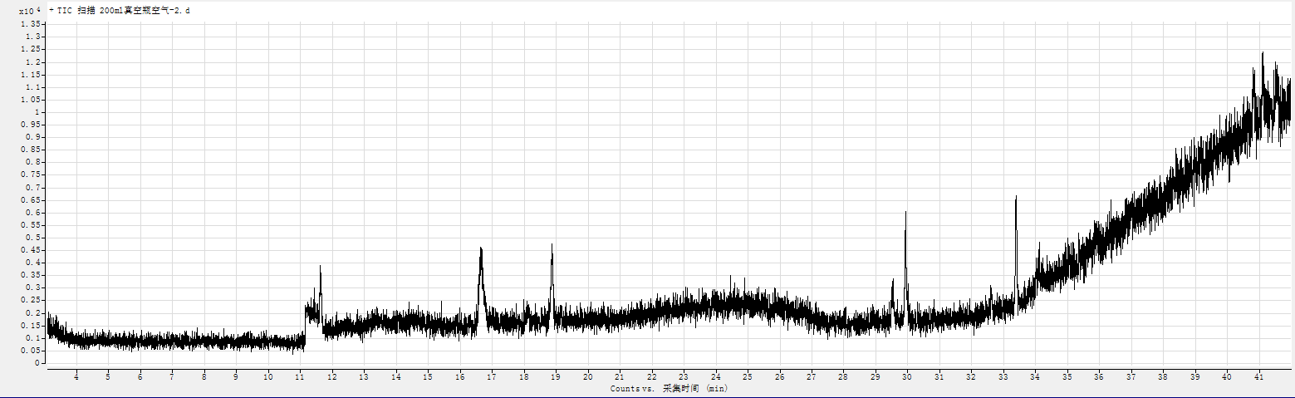Click the Counts vs. acquisition time axis label
Image resolution: width=1295 pixels, height=398 pixels.
click(x=669, y=388)
